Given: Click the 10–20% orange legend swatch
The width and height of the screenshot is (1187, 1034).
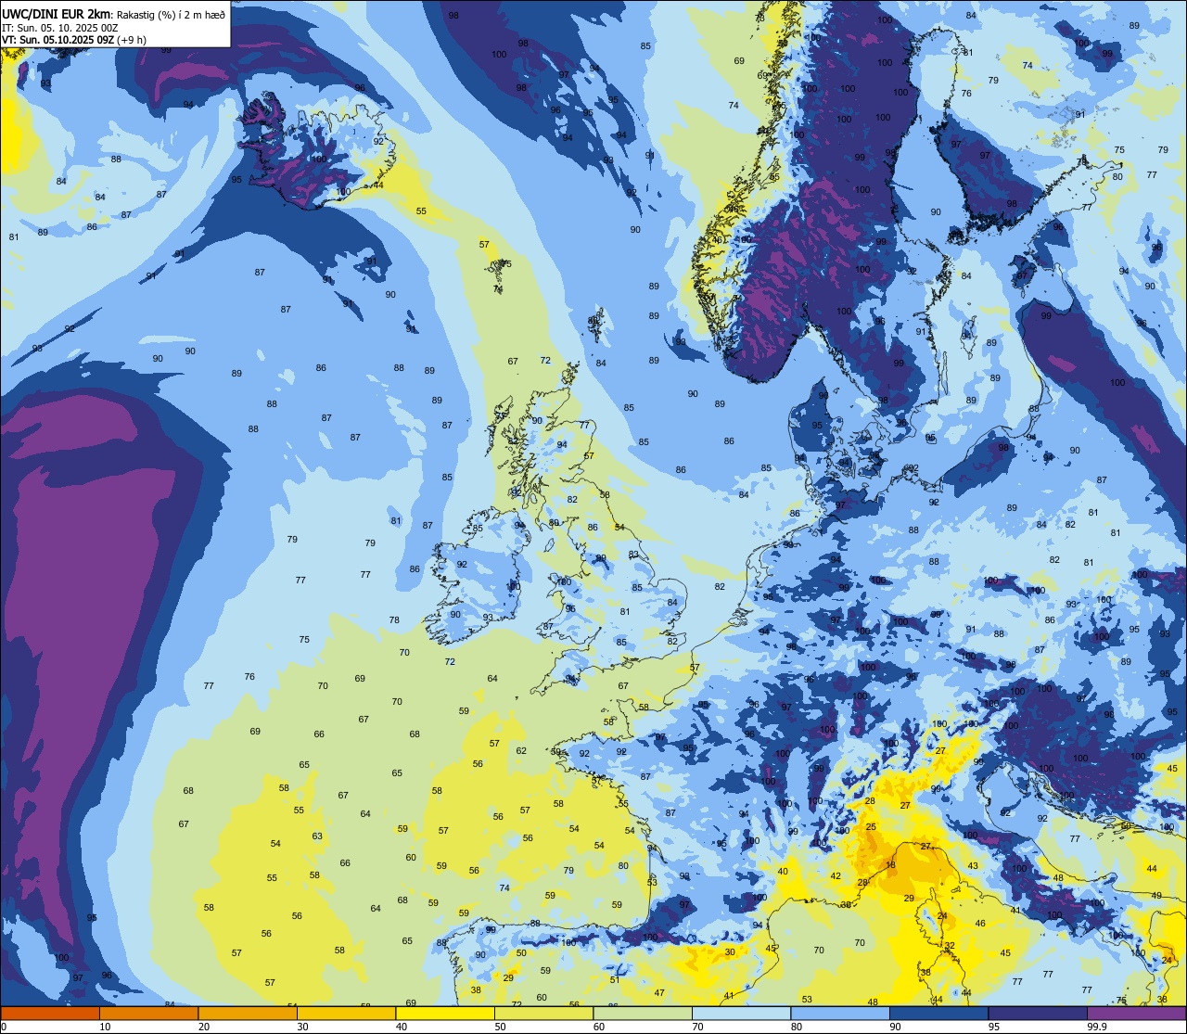Looking at the screenshot, I should 148,1013.
